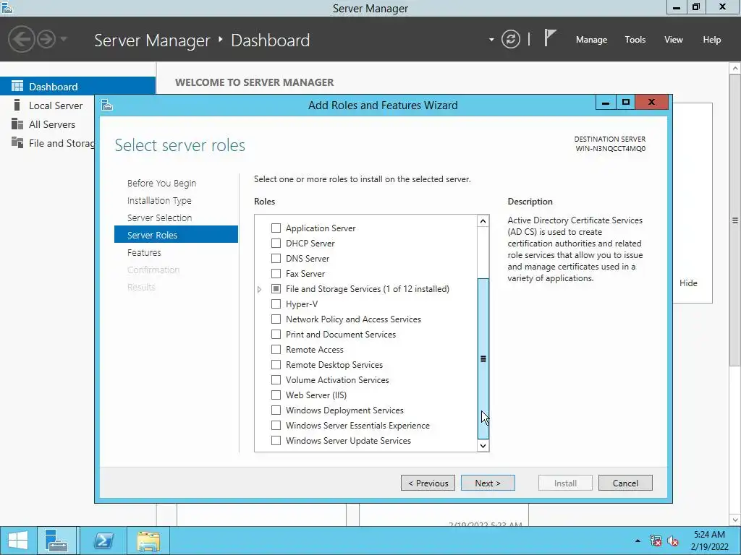Check Windows Deployment Services role
741x555 pixels.
(x=276, y=410)
